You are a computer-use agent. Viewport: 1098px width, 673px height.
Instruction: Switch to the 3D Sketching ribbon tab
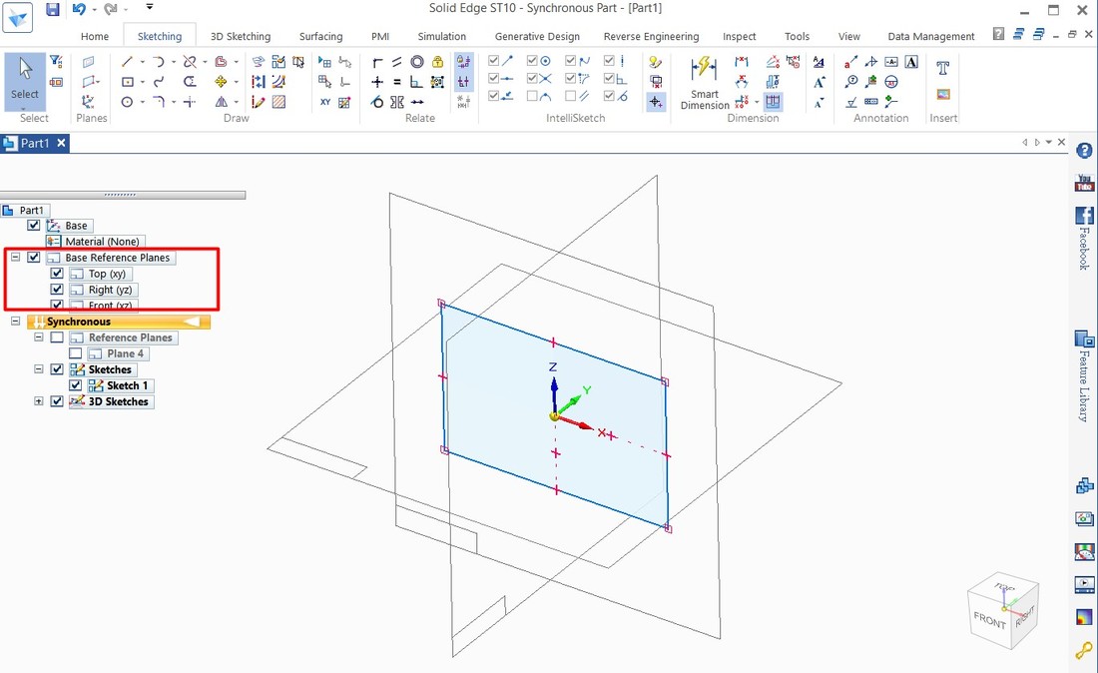[x=240, y=36]
